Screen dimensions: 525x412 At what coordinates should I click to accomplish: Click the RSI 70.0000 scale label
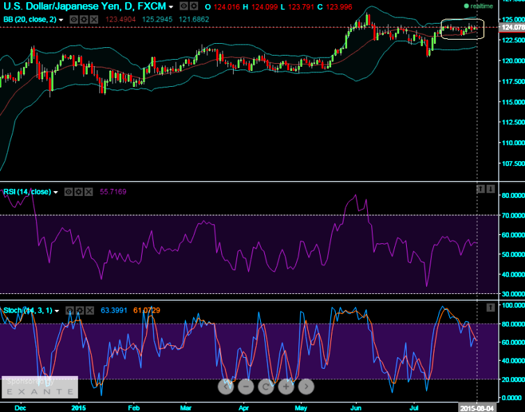click(513, 215)
